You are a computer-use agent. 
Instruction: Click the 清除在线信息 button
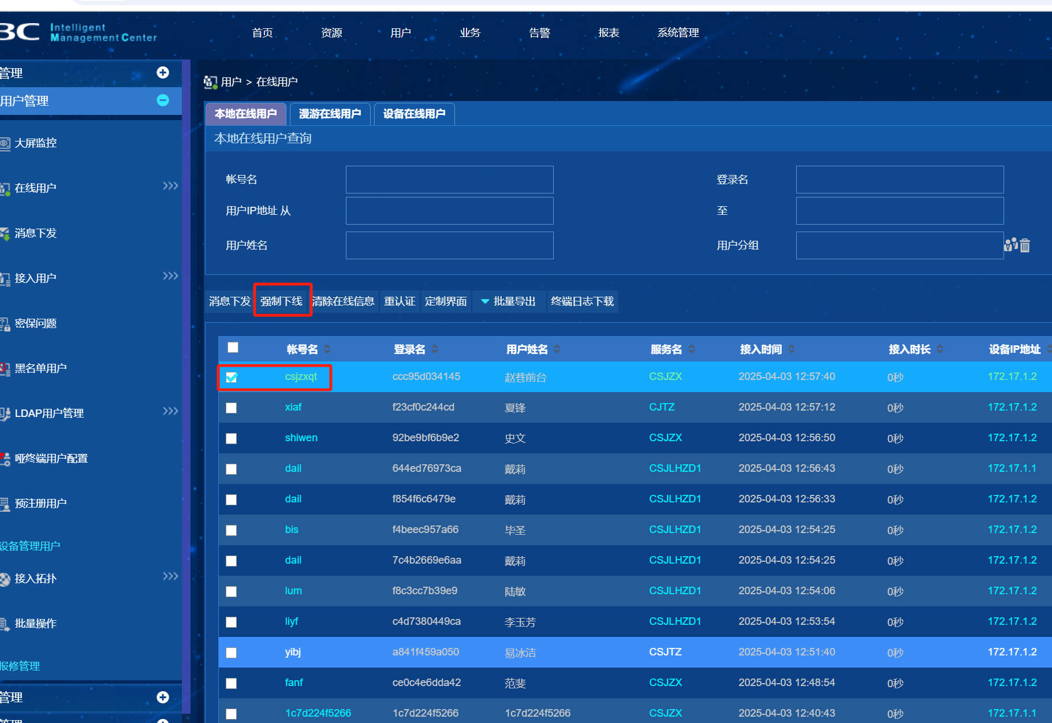344,301
